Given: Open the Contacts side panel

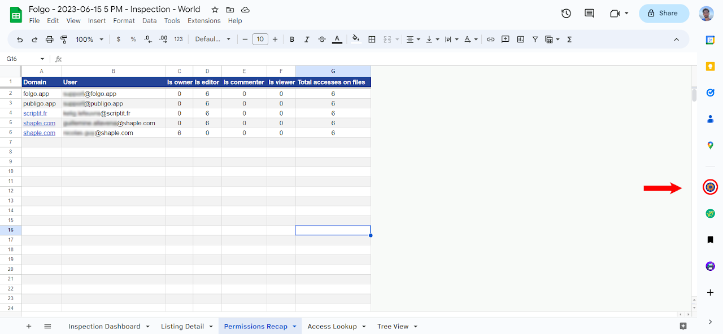Looking at the screenshot, I should (x=711, y=119).
